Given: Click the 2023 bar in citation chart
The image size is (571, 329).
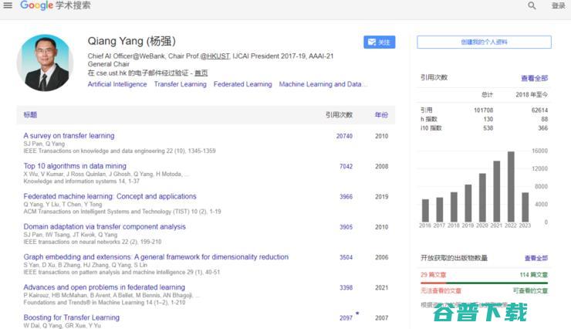Looking at the screenshot, I should pos(525,207).
